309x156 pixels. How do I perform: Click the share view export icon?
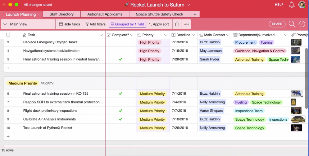point(177,24)
